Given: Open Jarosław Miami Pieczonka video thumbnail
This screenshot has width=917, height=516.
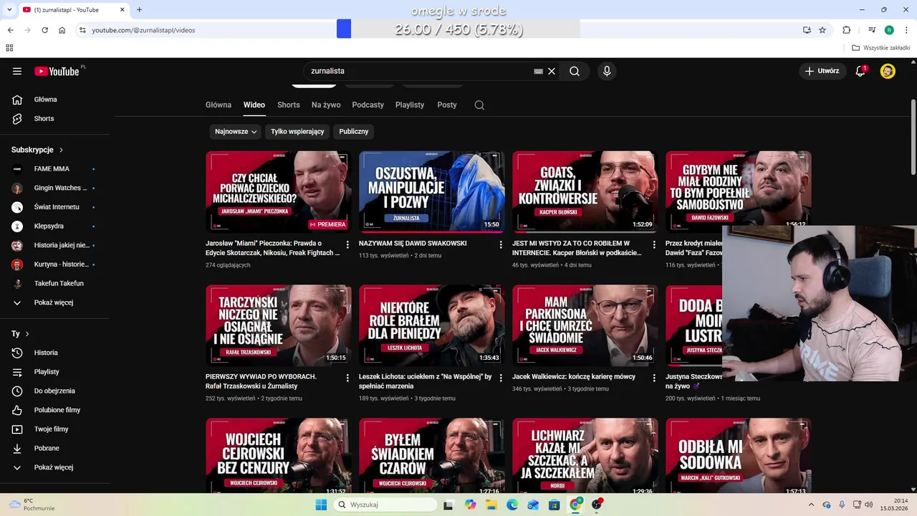Looking at the screenshot, I should tap(278, 191).
